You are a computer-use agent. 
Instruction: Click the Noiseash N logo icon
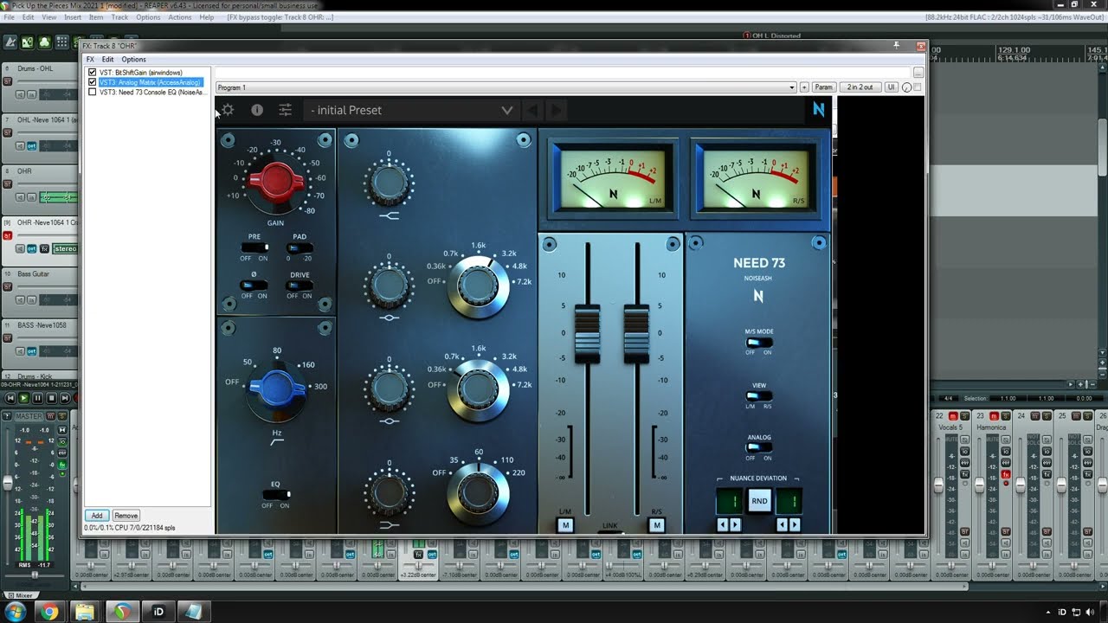pyautogui.click(x=818, y=109)
